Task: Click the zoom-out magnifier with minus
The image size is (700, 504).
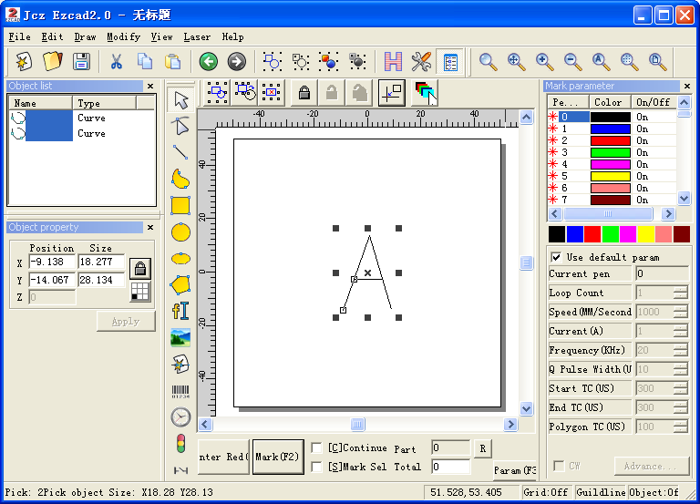Action: point(572,61)
